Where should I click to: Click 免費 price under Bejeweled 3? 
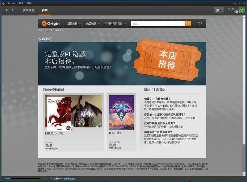112,145
